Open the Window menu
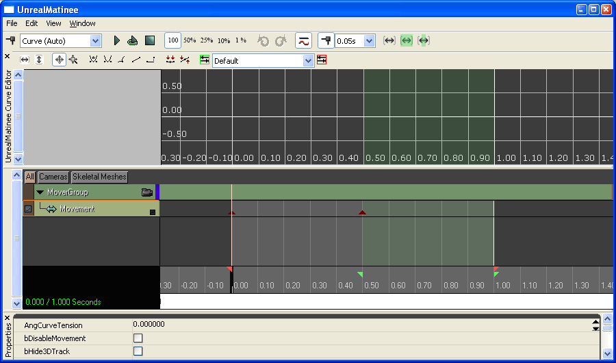The image size is (616, 363). [83, 23]
